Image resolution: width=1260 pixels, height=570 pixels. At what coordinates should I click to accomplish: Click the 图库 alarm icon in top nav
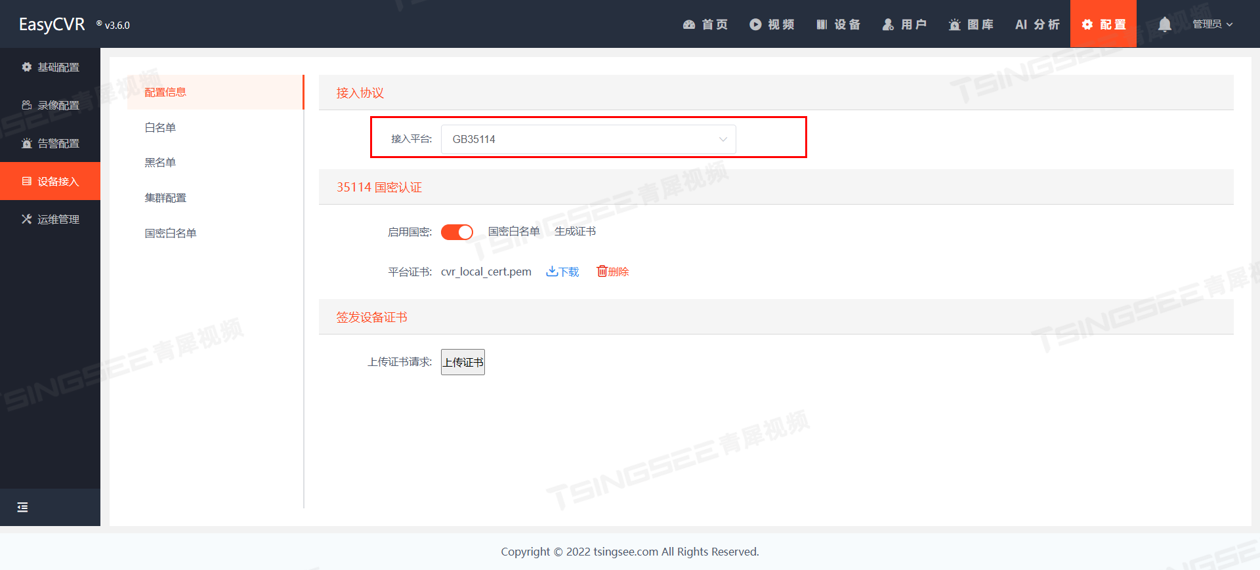coord(955,24)
